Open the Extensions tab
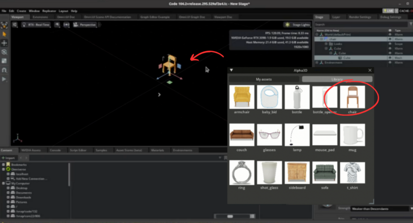The image size is (413, 223). point(40,17)
